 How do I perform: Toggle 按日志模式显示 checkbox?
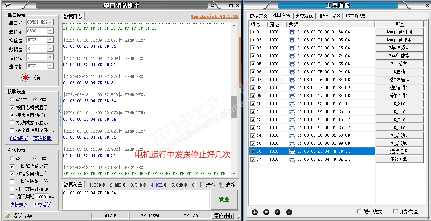[x=12, y=108]
